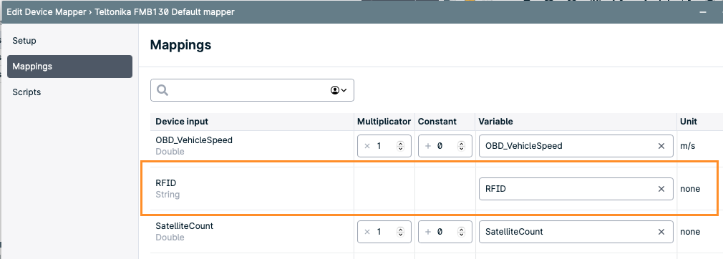Open the search filter user dropdown
This screenshot has height=259, width=723.
(339, 90)
